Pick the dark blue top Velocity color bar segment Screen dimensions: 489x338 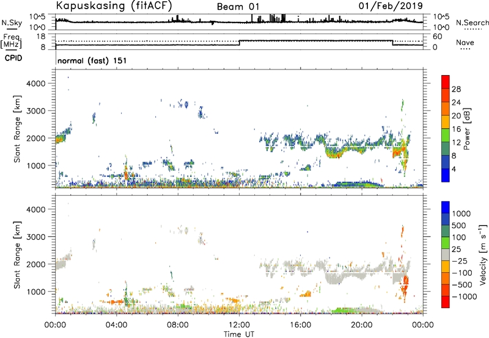tap(446, 207)
